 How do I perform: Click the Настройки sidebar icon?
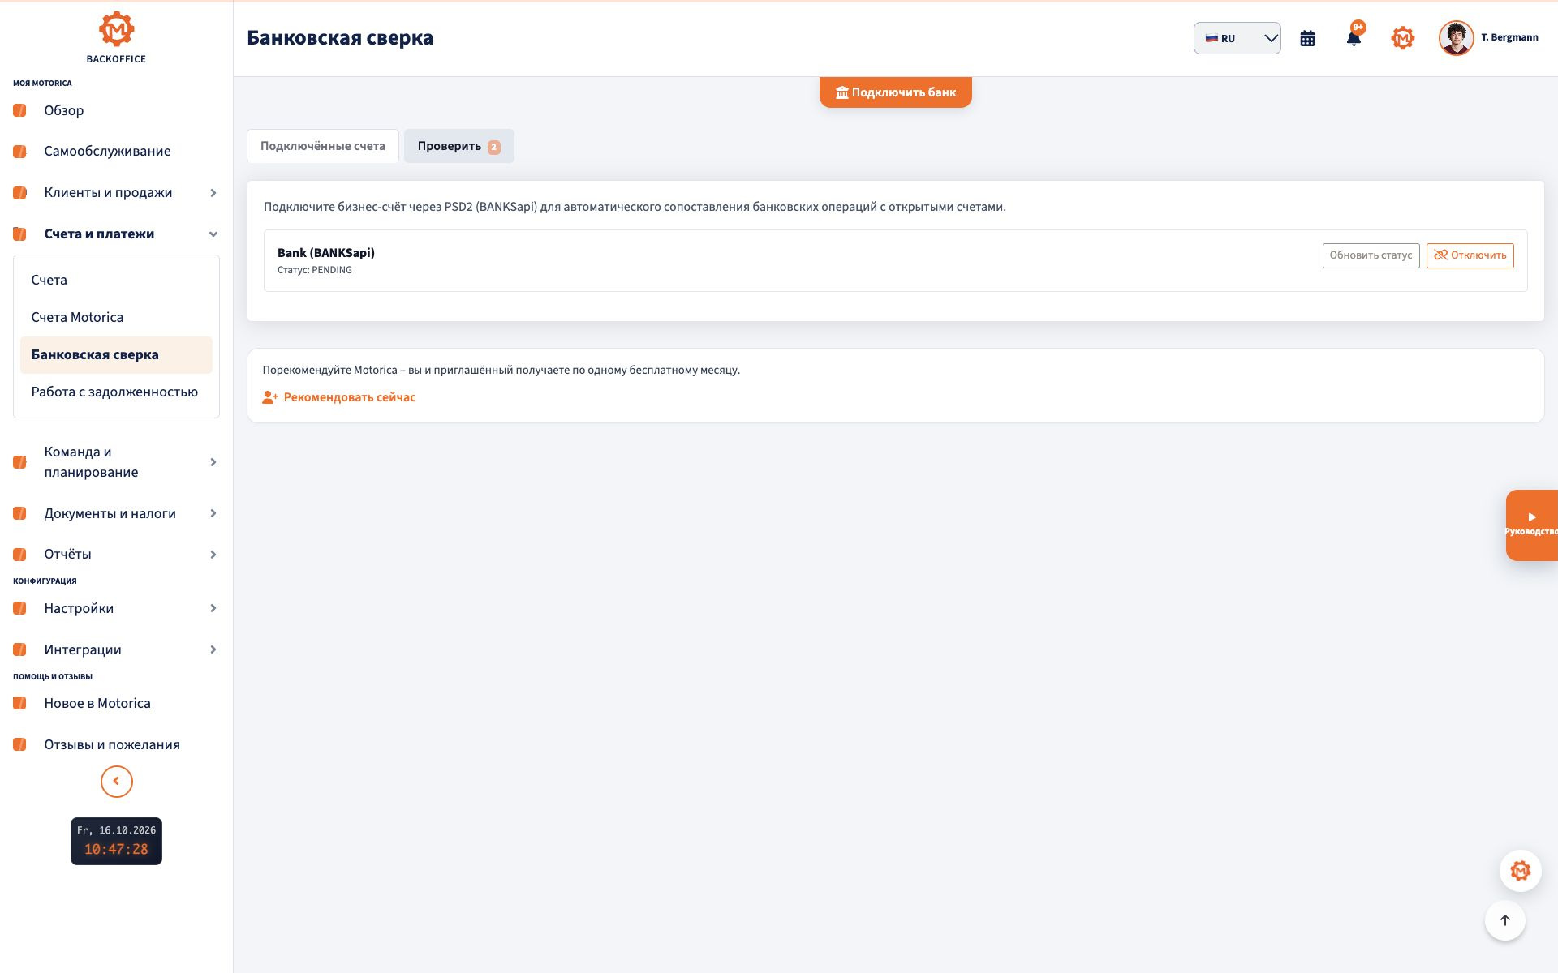click(19, 608)
